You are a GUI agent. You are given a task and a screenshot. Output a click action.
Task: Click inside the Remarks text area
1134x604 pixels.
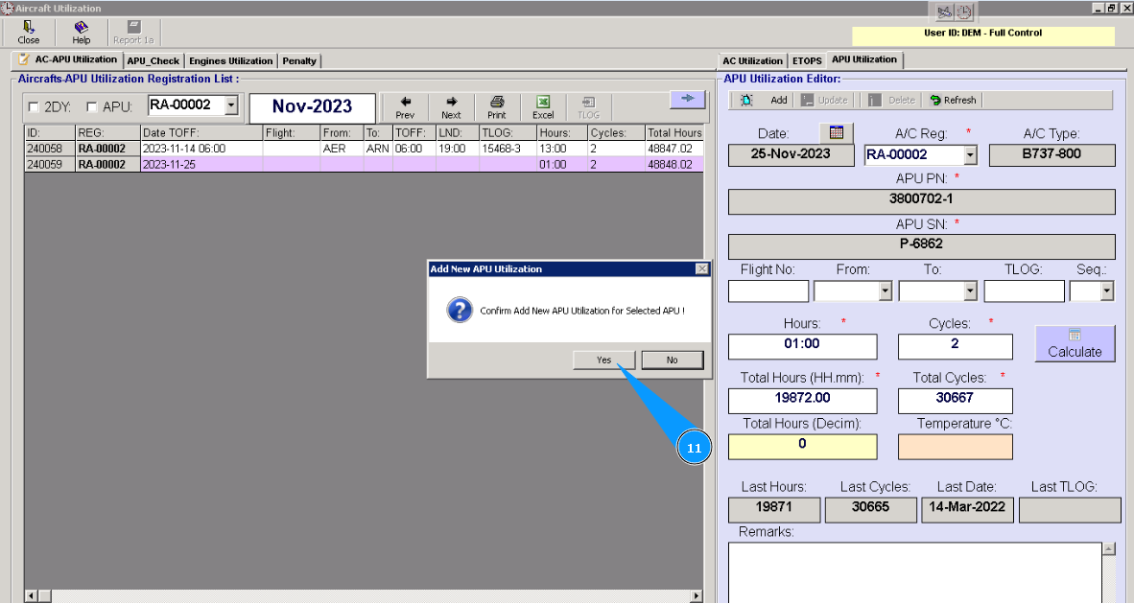coord(915,572)
